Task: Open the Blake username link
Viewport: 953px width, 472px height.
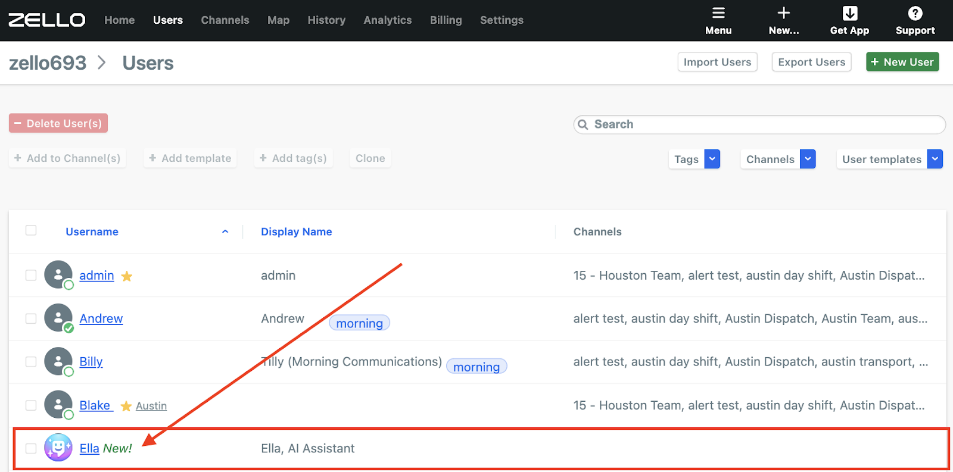Action: pyautogui.click(x=95, y=405)
